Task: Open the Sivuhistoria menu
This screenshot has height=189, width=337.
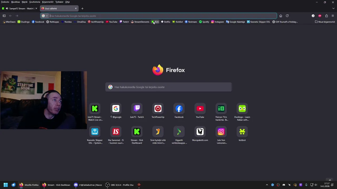Action: (35, 2)
